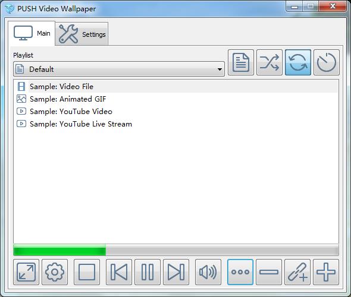Expand the Default playlist dropdown

pos(119,69)
